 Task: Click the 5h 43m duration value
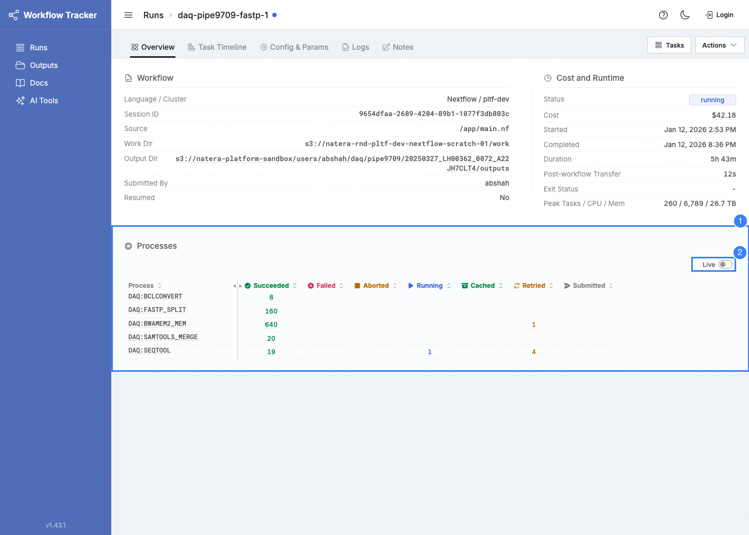pyautogui.click(x=723, y=159)
